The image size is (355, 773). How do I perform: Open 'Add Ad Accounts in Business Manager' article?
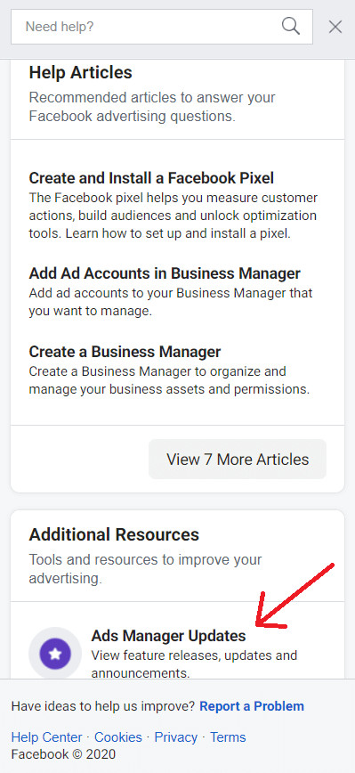[165, 273]
